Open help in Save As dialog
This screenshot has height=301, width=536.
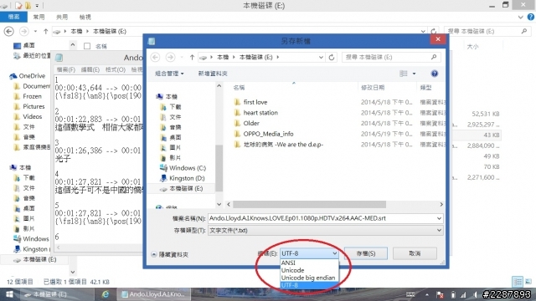434,74
